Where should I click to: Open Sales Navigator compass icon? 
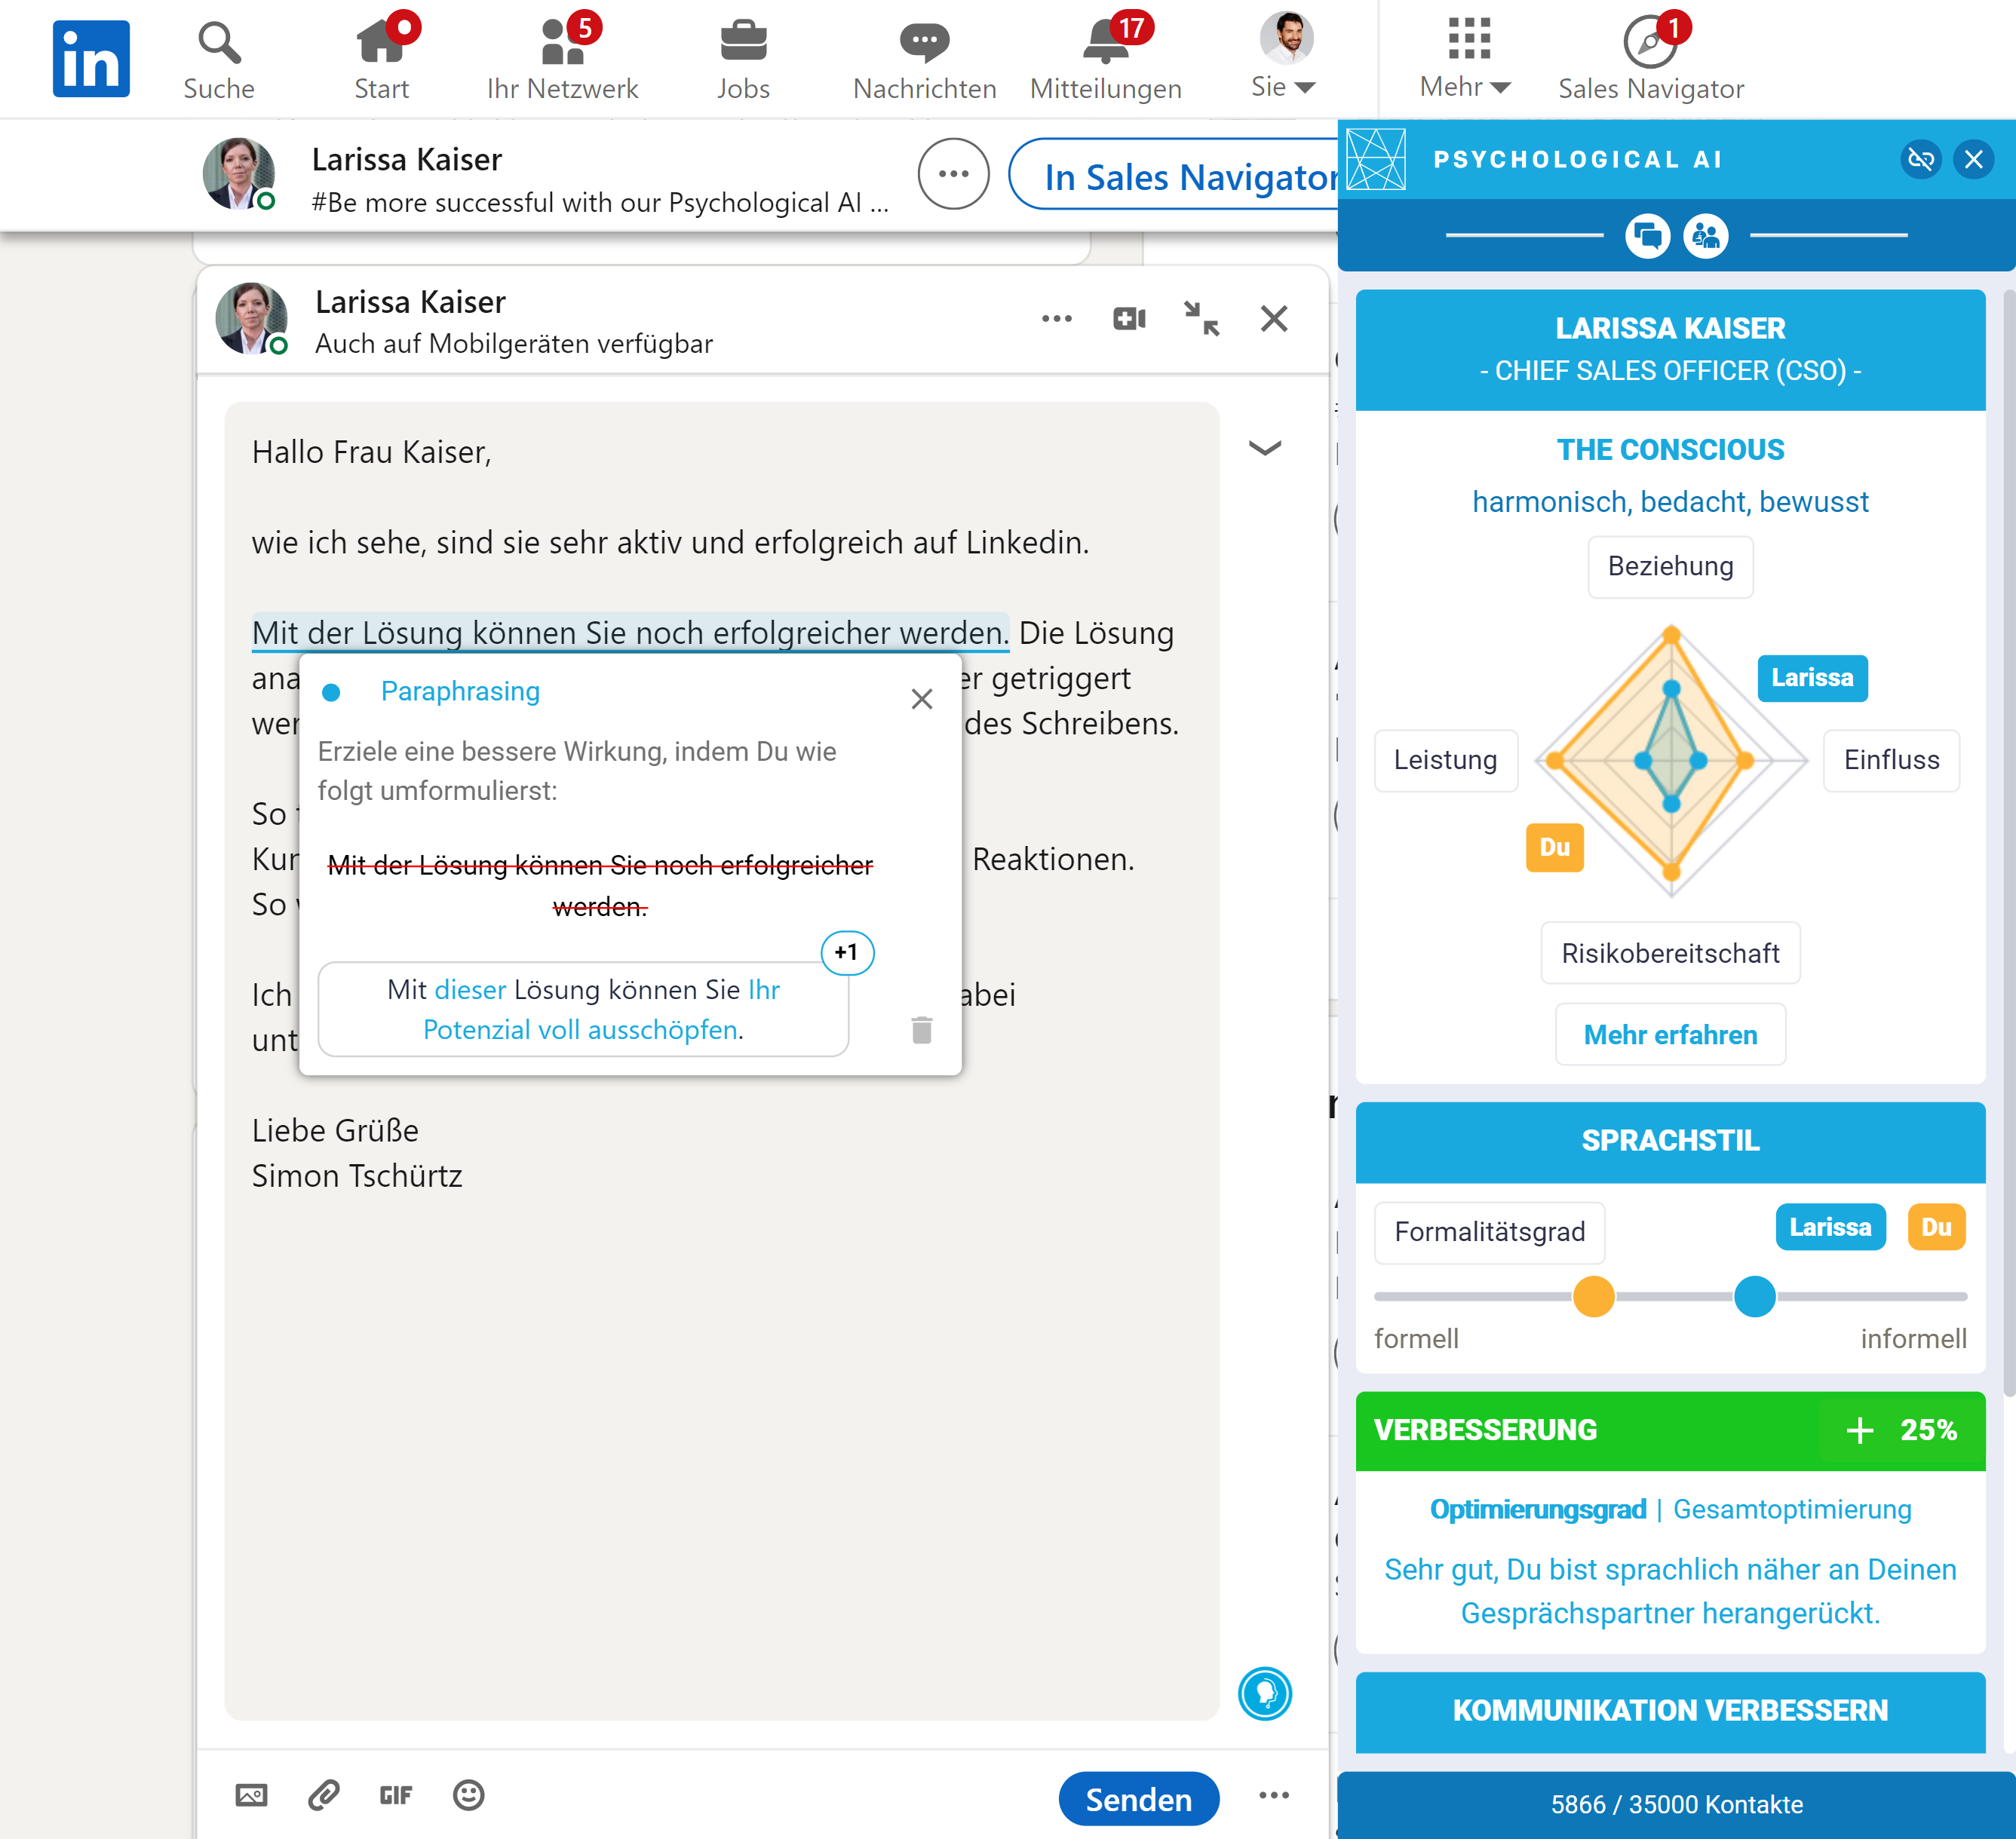tap(1650, 43)
